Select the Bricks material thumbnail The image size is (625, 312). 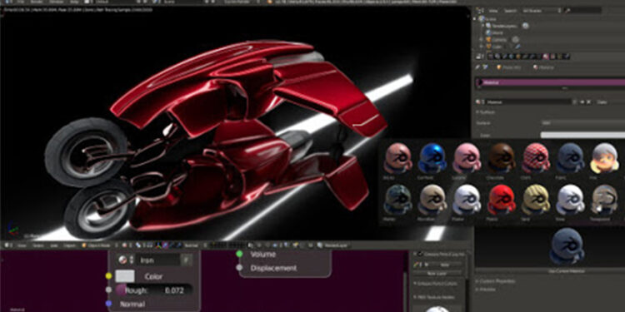pyautogui.click(x=397, y=158)
